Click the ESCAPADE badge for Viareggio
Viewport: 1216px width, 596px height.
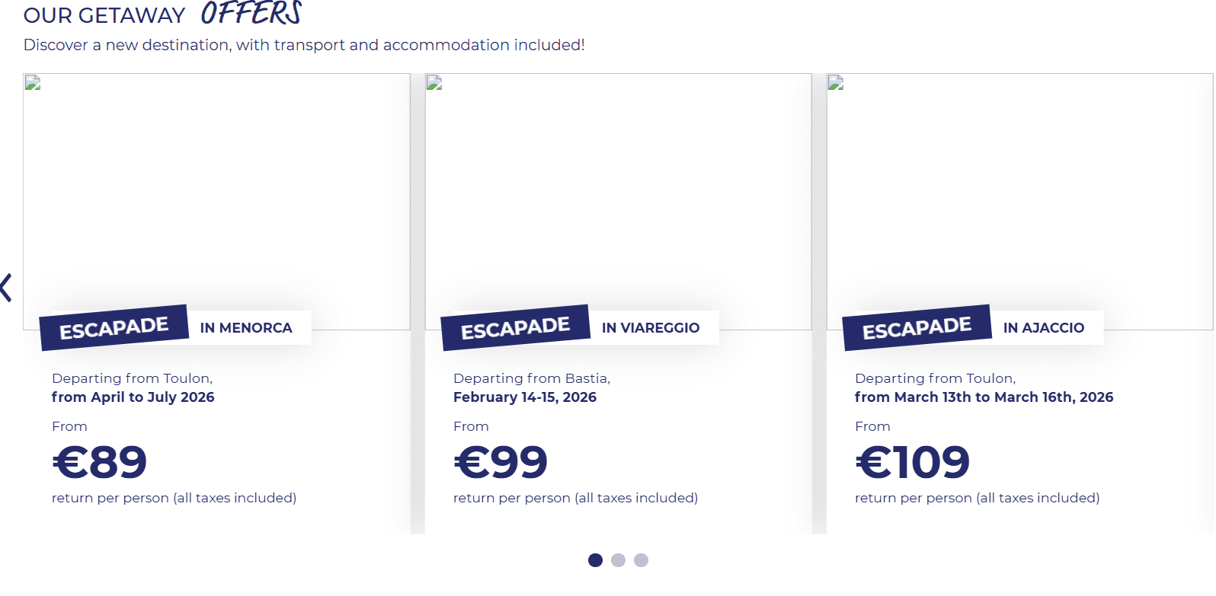[x=516, y=328]
